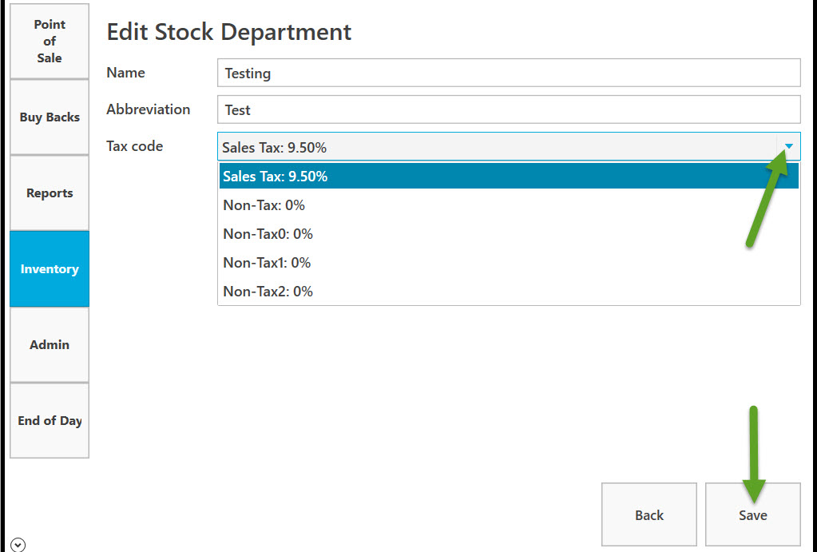Click the Abbreviation field containing Test
The width and height of the screenshot is (817, 552).
pos(509,109)
